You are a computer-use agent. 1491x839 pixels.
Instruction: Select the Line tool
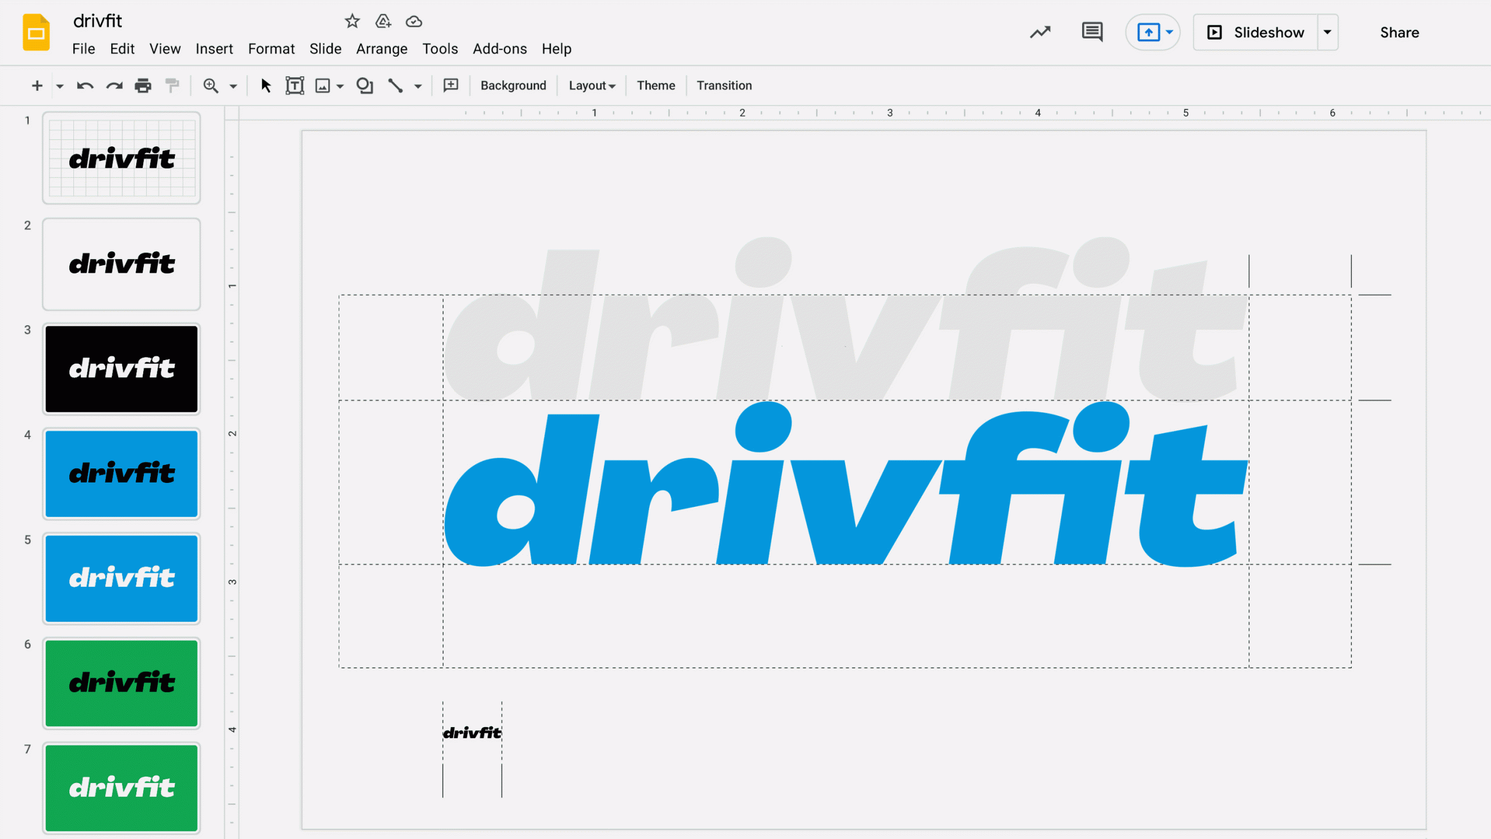pyautogui.click(x=395, y=85)
